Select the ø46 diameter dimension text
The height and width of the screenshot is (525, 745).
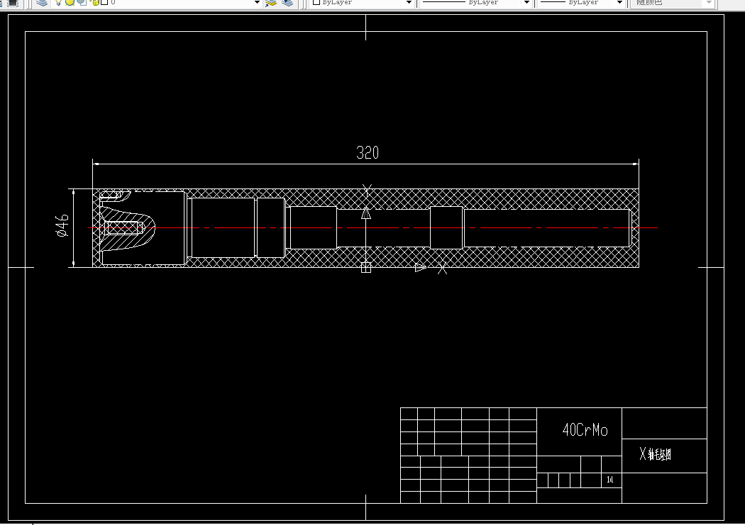(x=62, y=225)
